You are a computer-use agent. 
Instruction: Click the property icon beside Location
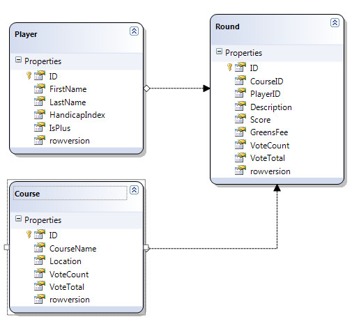(x=40, y=261)
